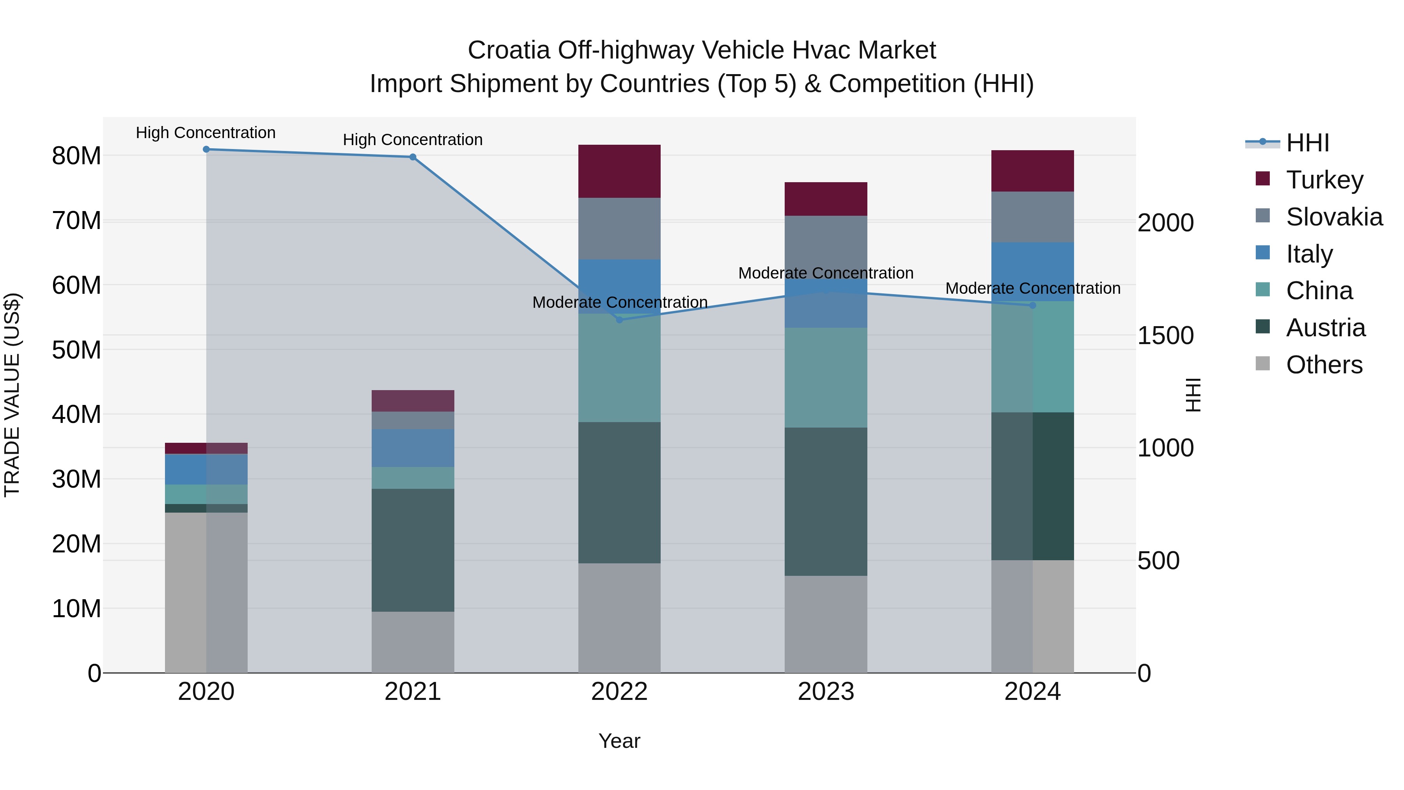Click the 2021 x-axis label

pos(413,692)
